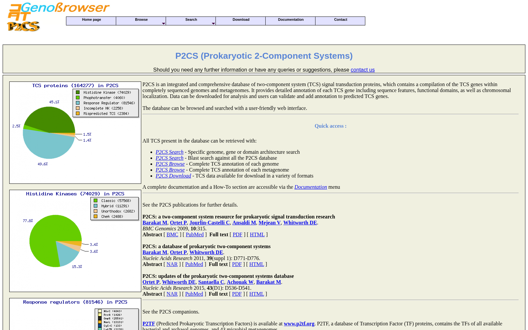Open the italic Documentation link in text
Screen dimensions: 528x330
(x=311, y=187)
